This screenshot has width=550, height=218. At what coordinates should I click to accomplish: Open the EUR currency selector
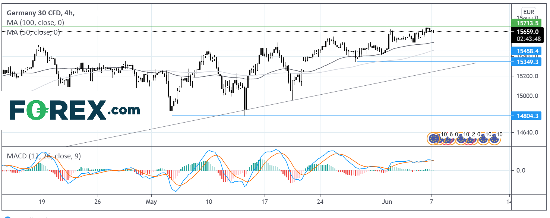[x=529, y=12]
